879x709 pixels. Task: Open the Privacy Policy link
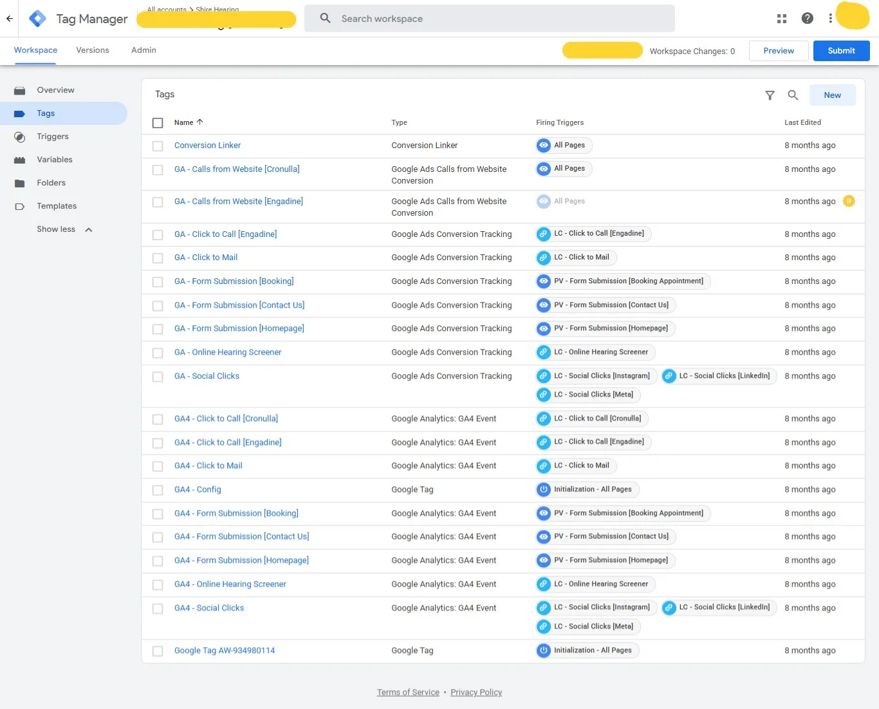coord(476,692)
